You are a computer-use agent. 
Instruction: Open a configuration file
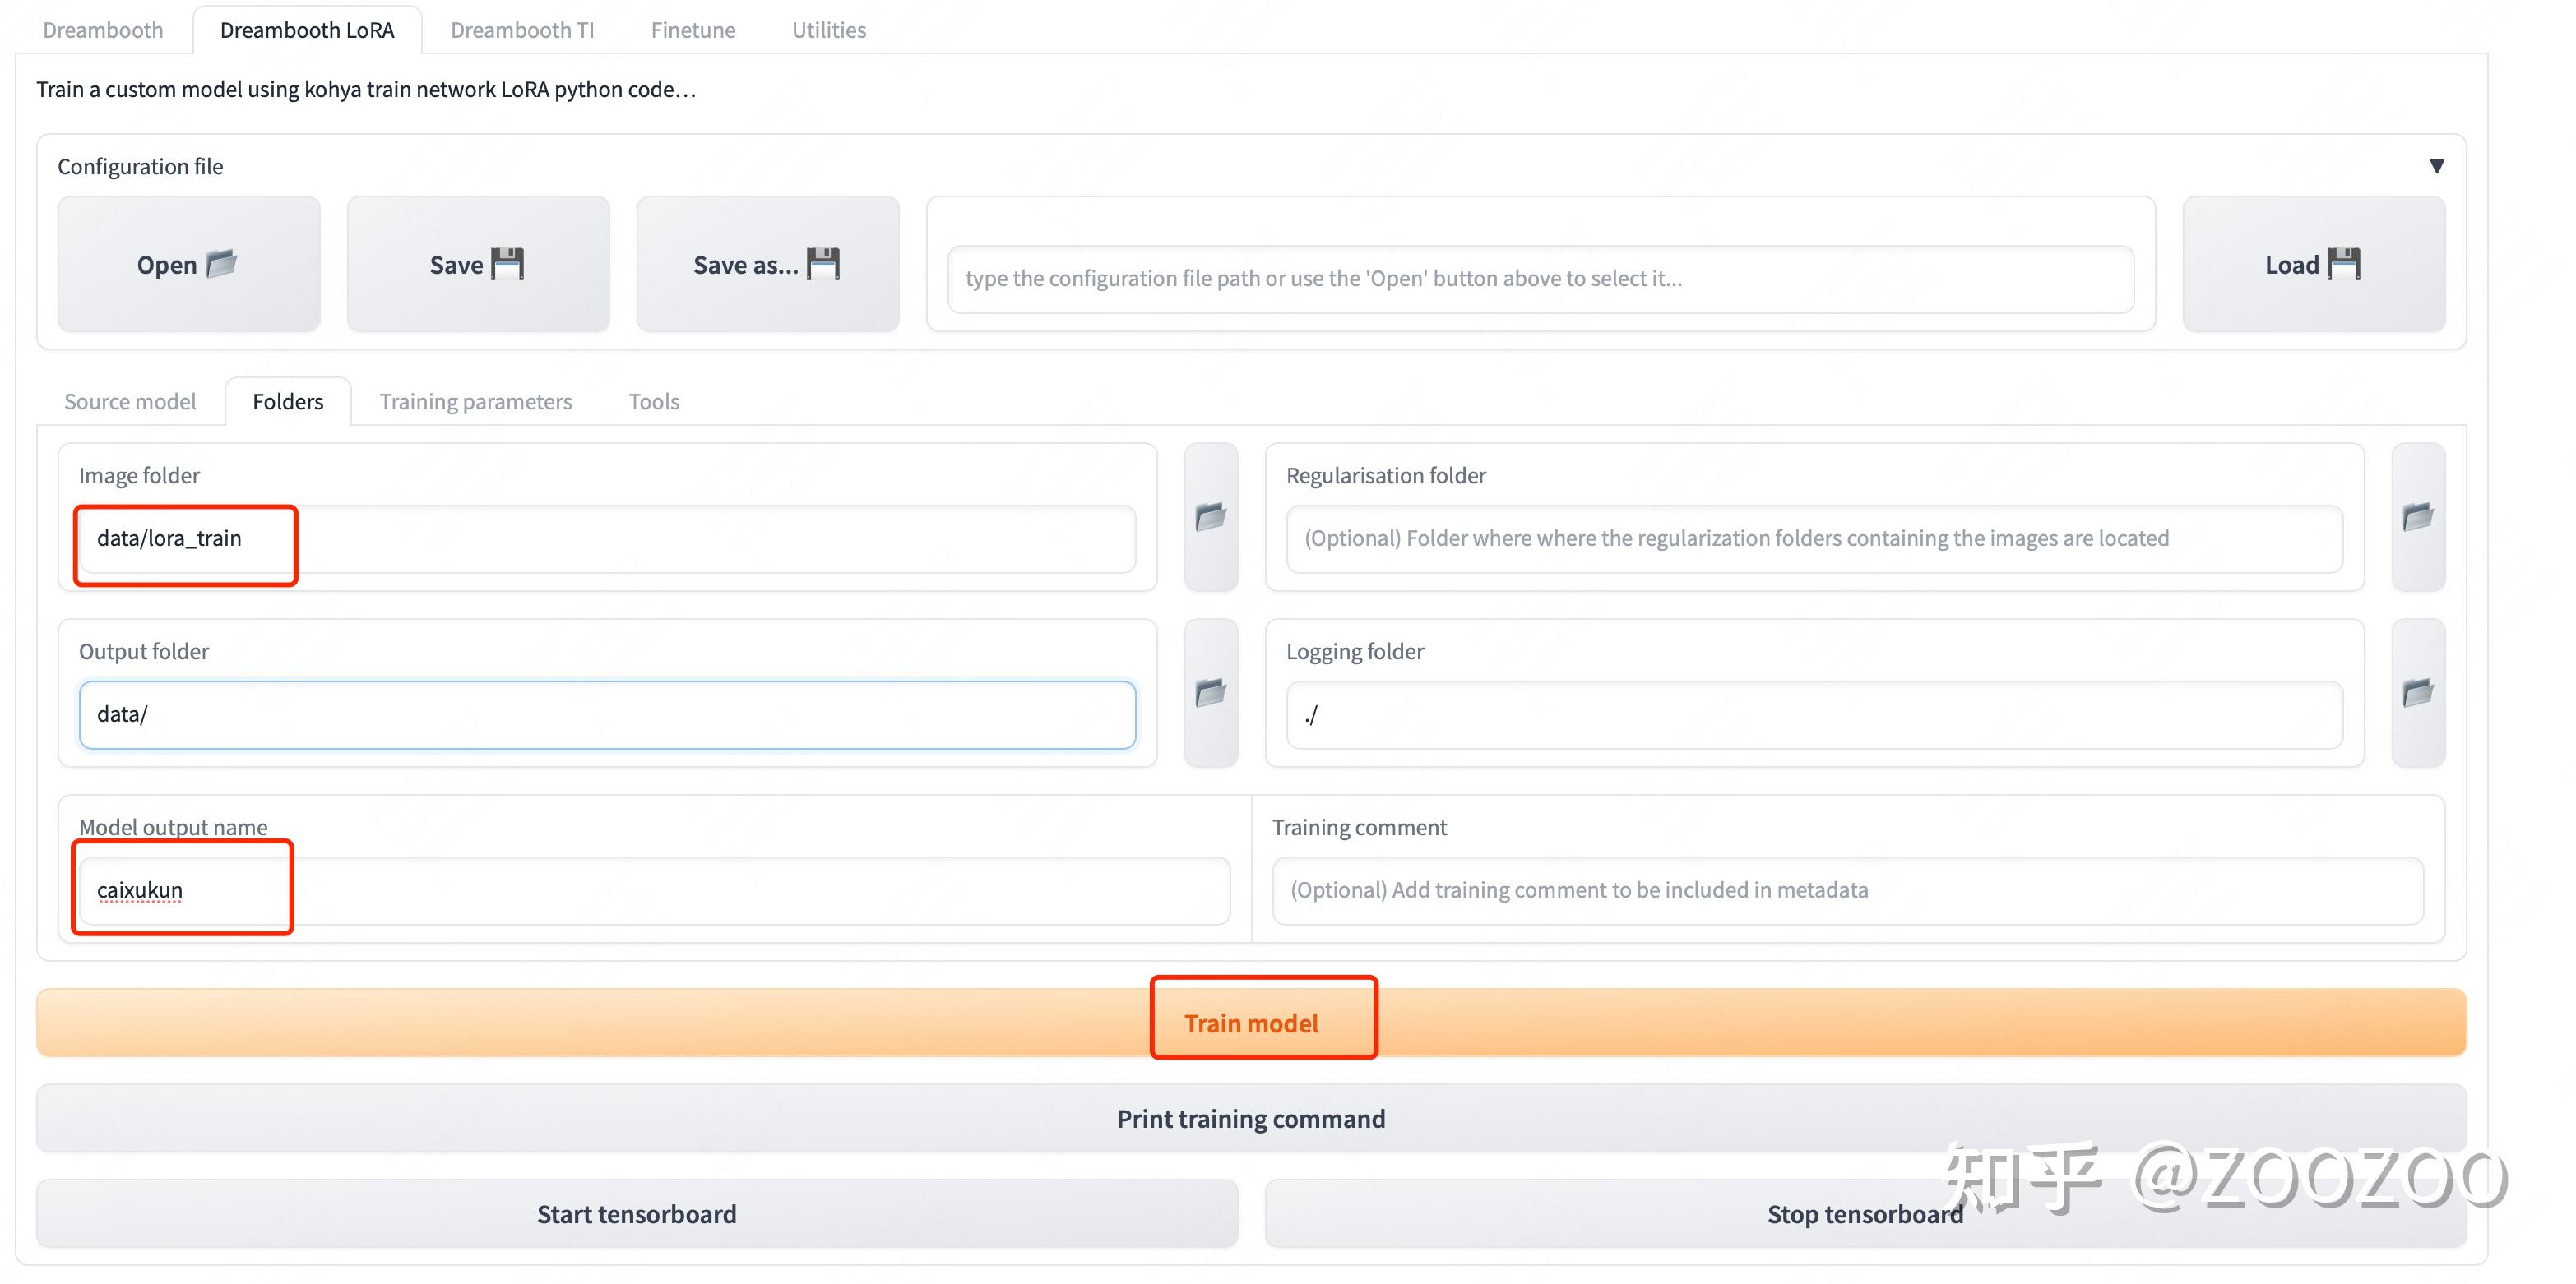pyautogui.click(x=188, y=265)
